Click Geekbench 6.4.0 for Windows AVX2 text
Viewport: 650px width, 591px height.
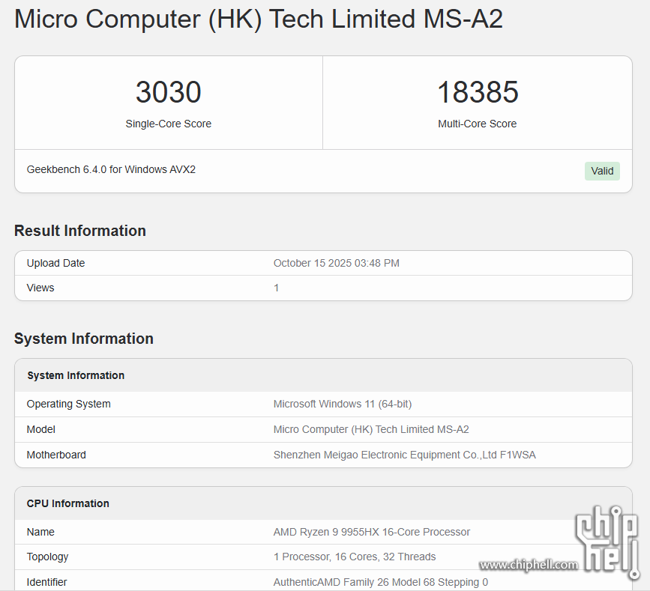click(x=111, y=169)
